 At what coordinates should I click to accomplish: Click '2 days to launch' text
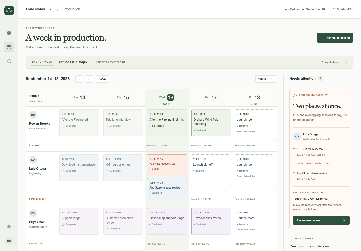(331, 62)
